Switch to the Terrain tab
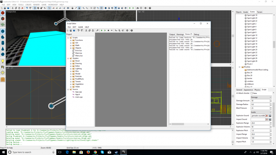 (x=259, y=12)
